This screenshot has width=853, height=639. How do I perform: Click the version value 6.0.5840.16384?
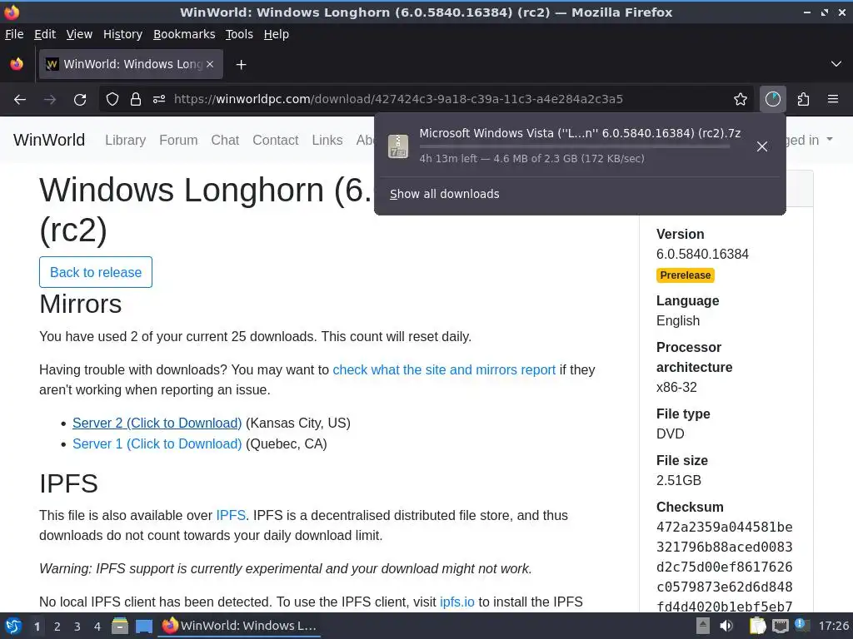[x=702, y=255]
